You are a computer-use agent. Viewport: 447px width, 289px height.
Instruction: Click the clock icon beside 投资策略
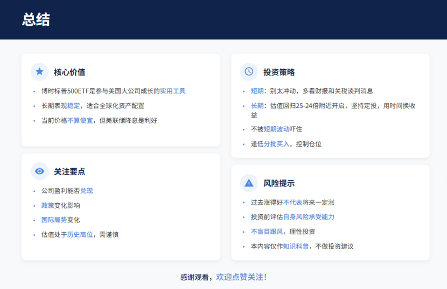(249, 71)
